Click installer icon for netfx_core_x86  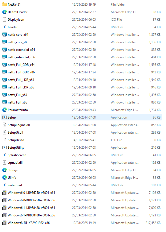[x=5, y=42]
